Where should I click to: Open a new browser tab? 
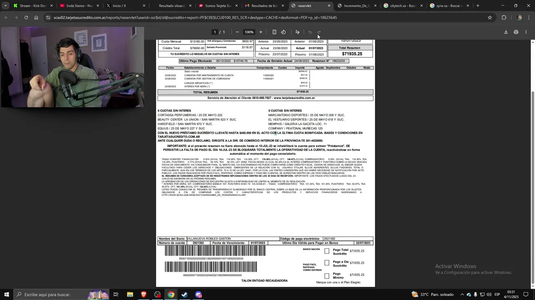point(478,6)
